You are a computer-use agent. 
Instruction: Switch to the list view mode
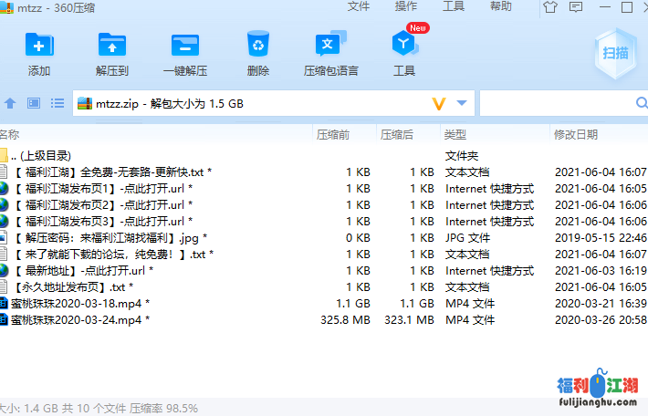(x=57, y=104)
